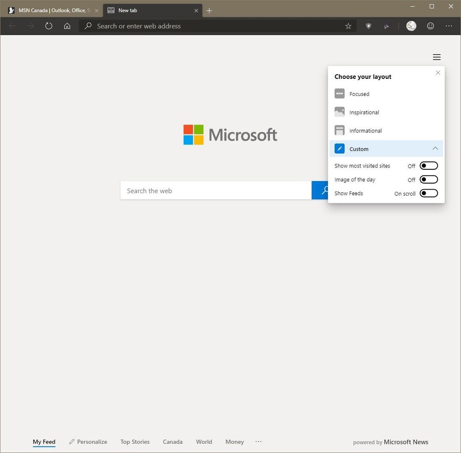
Task: Click the Microsoft logo
Action: (x=230, y=135)
